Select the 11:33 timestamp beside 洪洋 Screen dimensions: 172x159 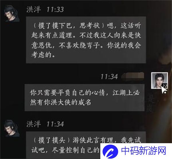[55, 9]
